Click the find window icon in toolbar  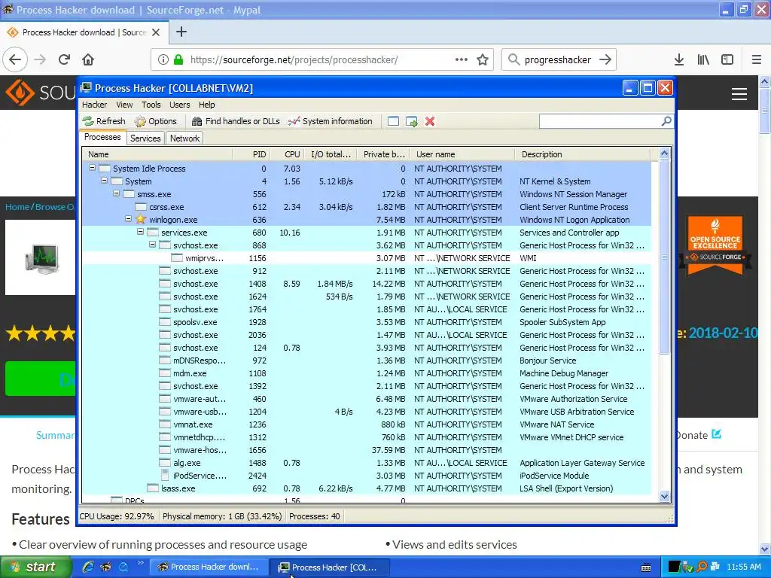393,121
